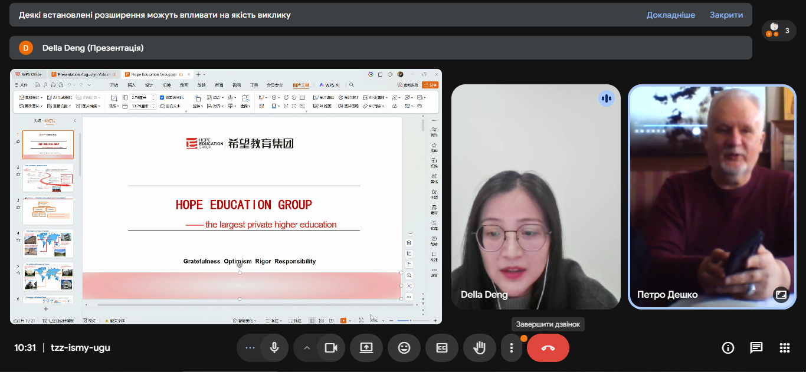The width and height of the screenshot is (806, 372).
Task: Open the WPS AI ribbon tab
Action: [330, 85]
